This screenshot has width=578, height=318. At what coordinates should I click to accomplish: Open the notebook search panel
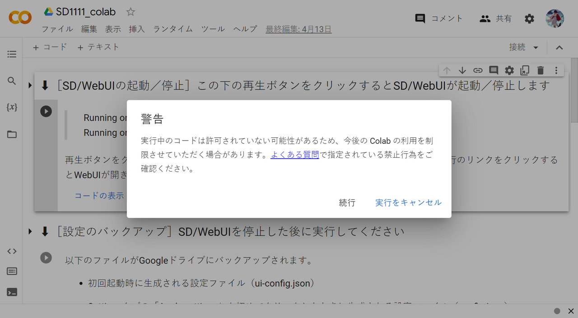(12, 80)
